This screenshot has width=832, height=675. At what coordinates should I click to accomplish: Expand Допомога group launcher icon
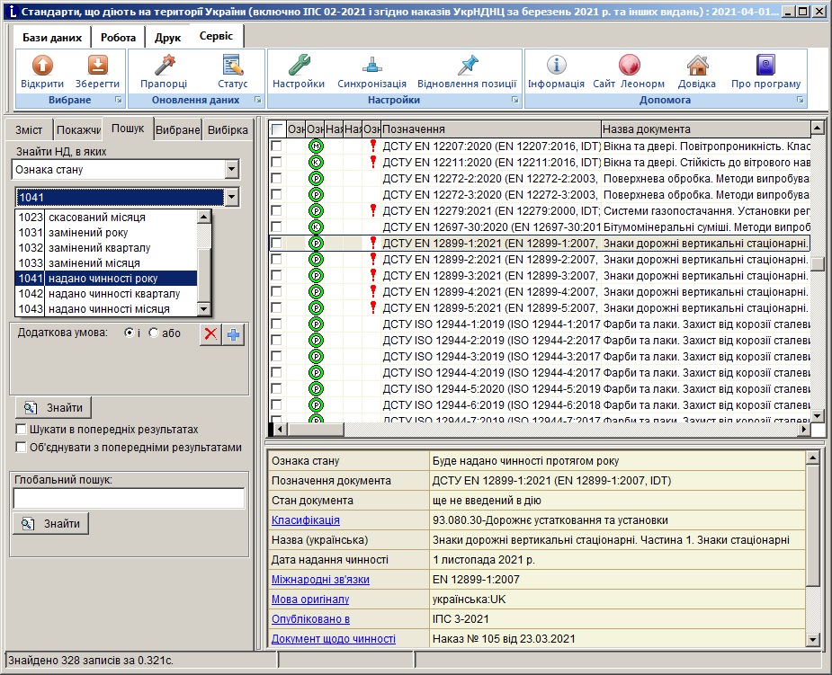(x=801, y=100)
